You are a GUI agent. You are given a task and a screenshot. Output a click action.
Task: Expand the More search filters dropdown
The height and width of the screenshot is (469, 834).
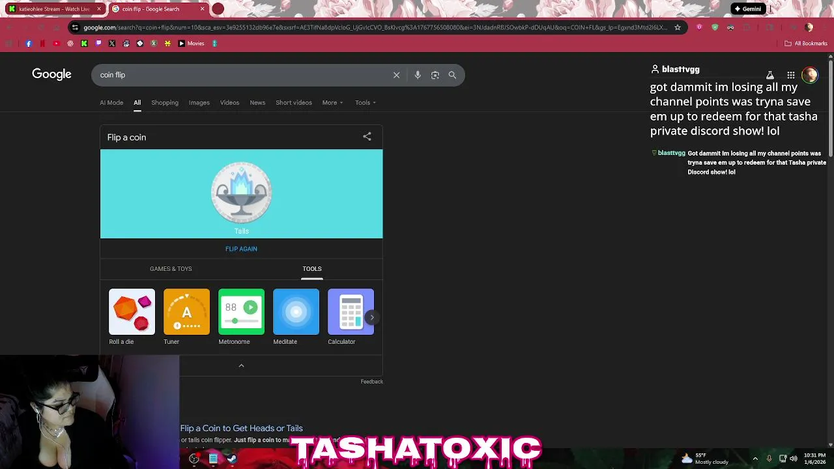[332, 103]
